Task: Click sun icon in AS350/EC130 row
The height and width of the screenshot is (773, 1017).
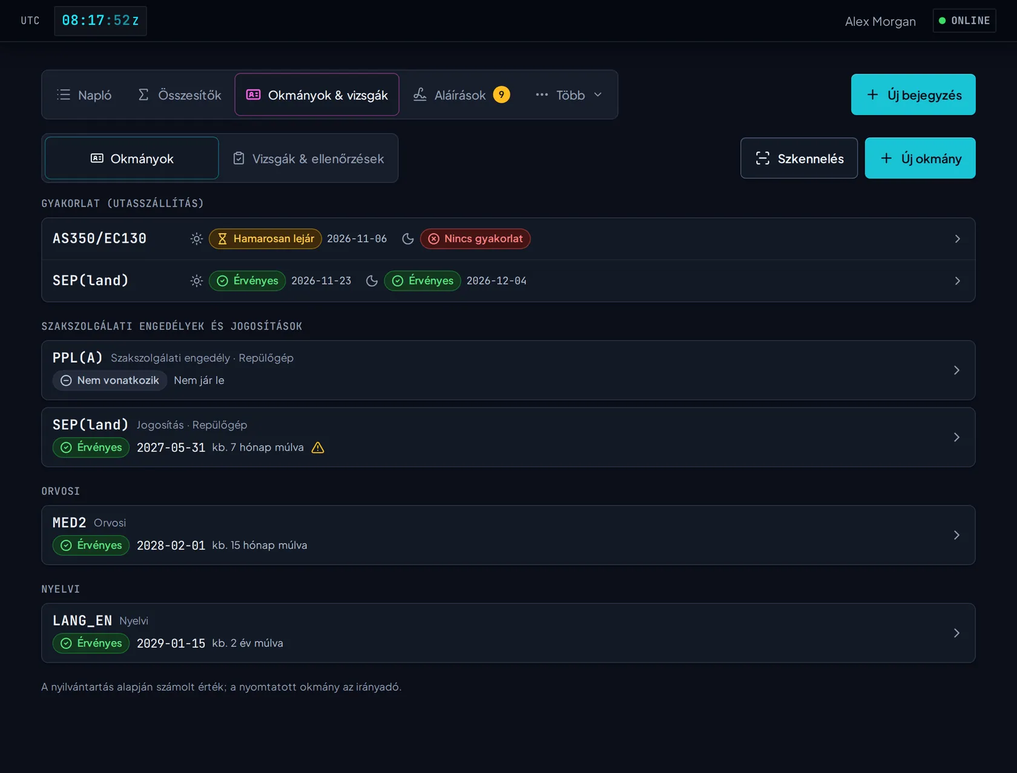Action: point(196,238)
